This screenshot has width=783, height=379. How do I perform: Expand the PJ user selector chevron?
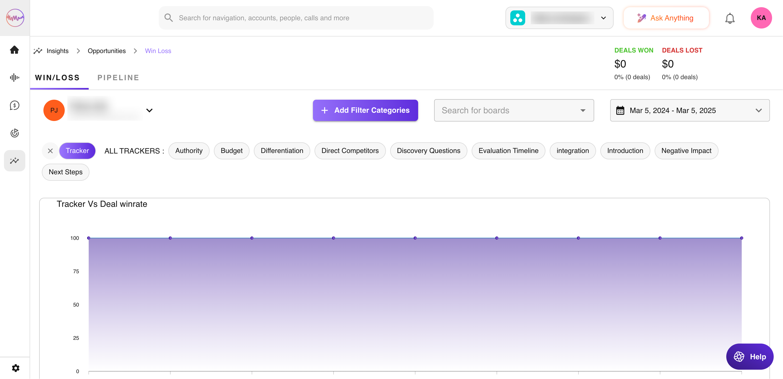coord(149,110)
